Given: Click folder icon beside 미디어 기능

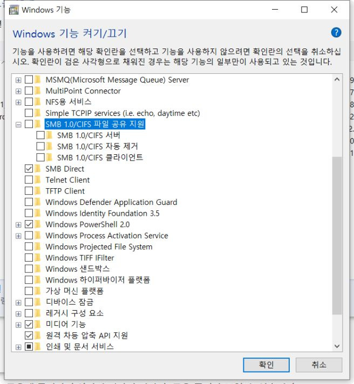Looking at the screenshot, I should [x=37, y=324].
